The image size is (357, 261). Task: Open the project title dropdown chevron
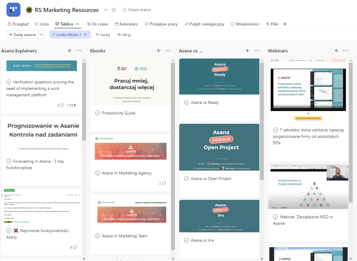(x=106, y=10)
